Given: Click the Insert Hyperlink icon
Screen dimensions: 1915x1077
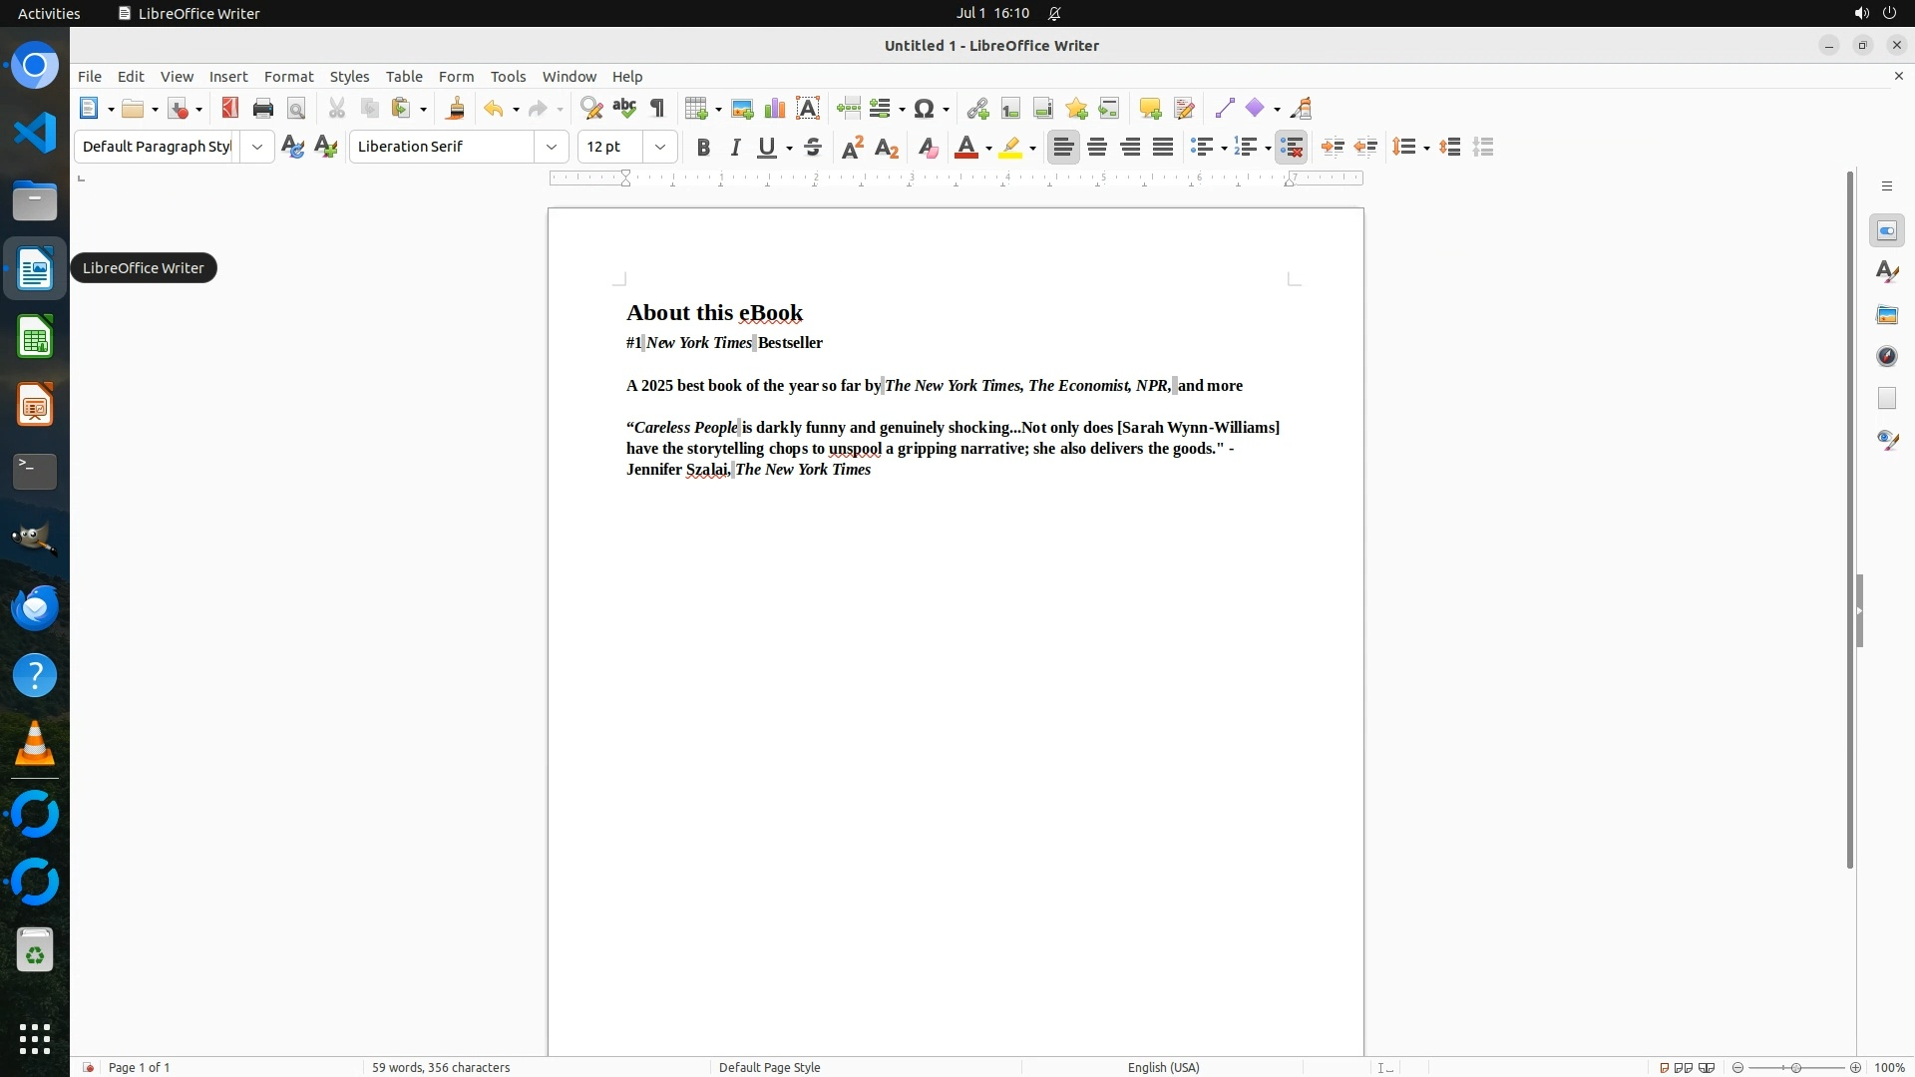Looking at the screenshot, I should [x=977, y=109].
